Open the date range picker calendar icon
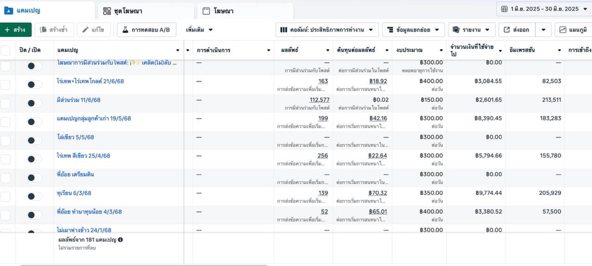592x266 pixels. click(504, 9)
